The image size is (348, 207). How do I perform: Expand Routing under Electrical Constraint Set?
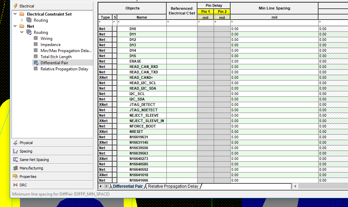point(22,20)
